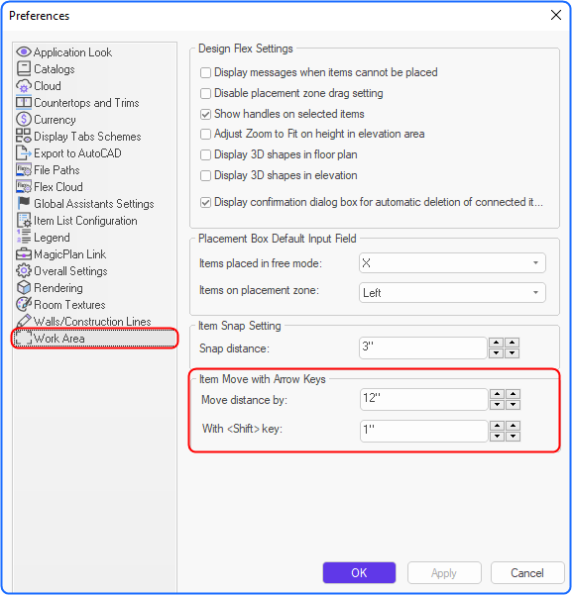Confirm settings with OK button
This screenshot has width=572, height=595.
pyautogui.click(x=359, y=572)
